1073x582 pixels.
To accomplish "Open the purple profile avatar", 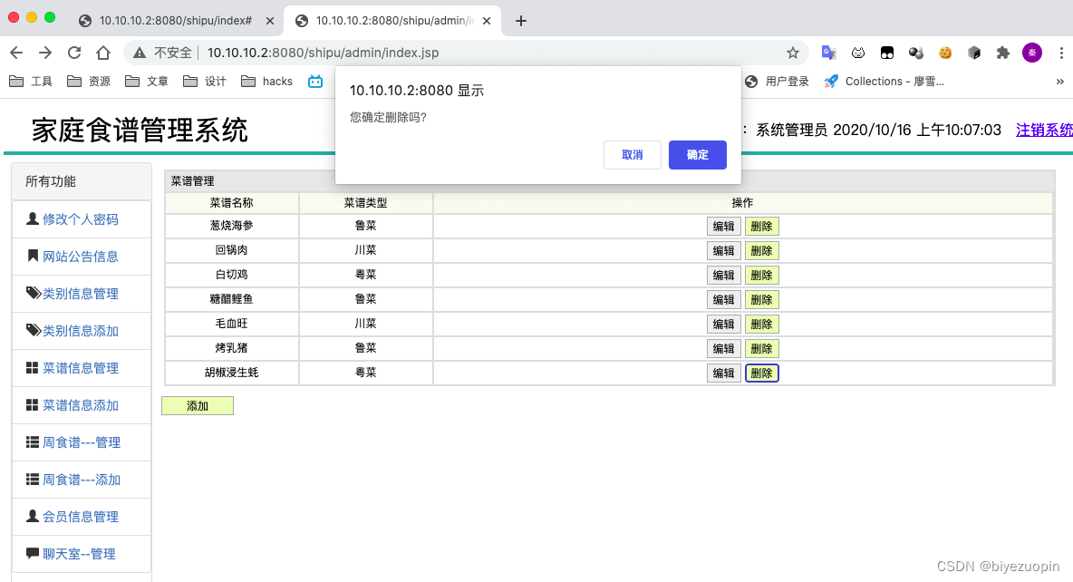I will (1032, 53).
